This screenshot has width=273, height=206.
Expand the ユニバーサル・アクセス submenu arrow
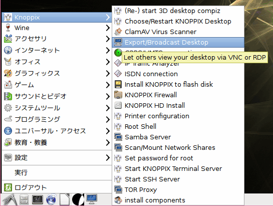[108, 131]
